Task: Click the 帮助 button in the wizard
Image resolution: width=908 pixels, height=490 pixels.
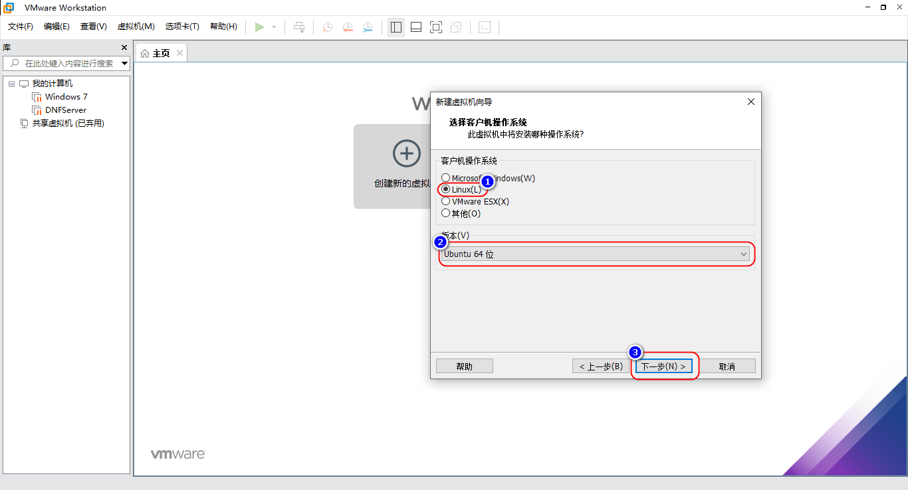Action: coord(465,367)
